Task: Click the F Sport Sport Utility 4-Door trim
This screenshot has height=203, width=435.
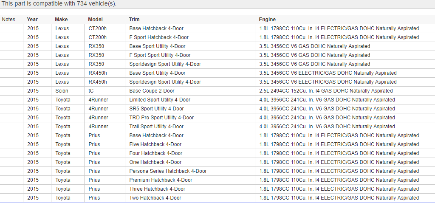Action: (x=160, y=55)
